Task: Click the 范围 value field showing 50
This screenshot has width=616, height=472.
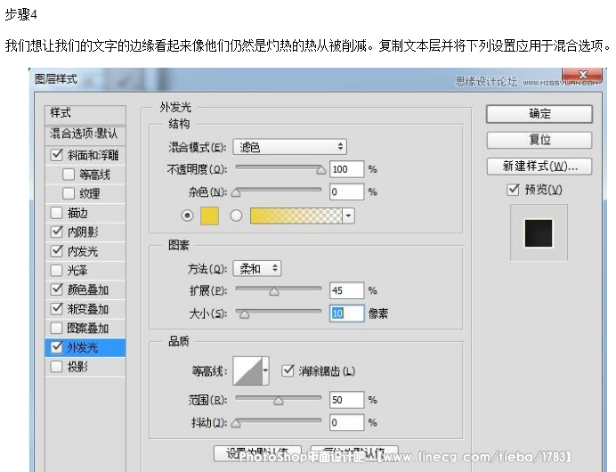Action: coord(347,400)
